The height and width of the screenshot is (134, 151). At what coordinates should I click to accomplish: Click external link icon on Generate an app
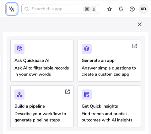pyautogui.click(x=135, y=46)
